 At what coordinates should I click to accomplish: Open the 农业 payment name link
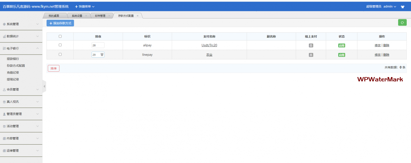(209, 55)
